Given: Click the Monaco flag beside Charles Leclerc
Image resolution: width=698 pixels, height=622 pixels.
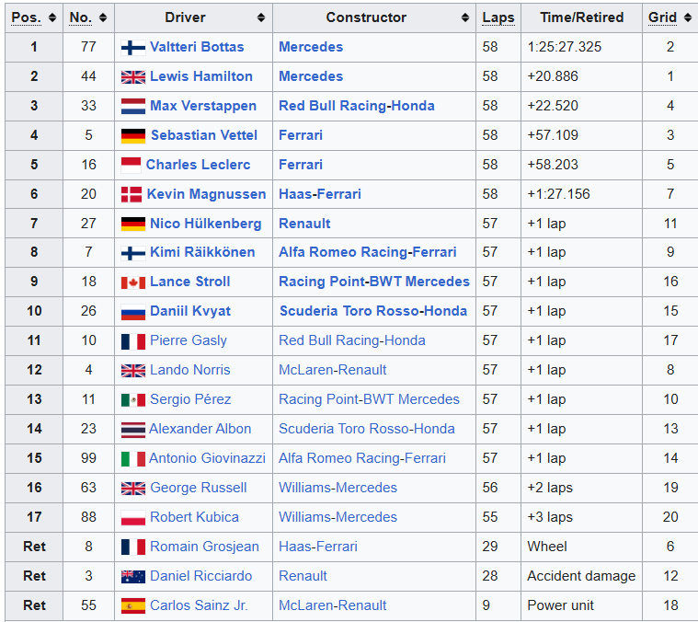Looking at the screenshot, I should [x=131, y=166].
